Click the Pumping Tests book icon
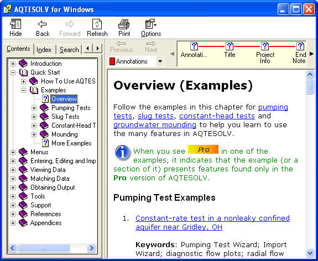This screenshot has width=318, height=261. 44,108
